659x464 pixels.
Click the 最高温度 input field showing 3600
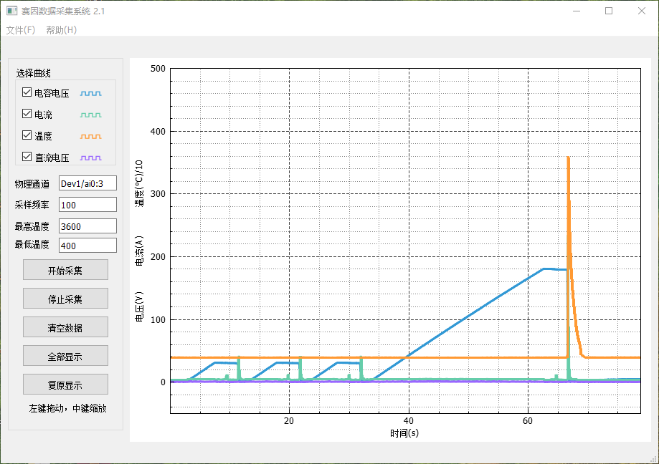(87, 226)
